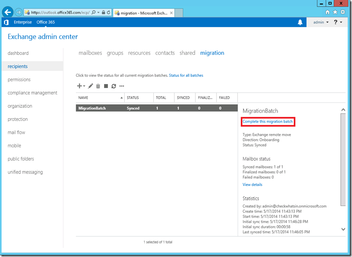Open protection in left navigation

point(18,119)
